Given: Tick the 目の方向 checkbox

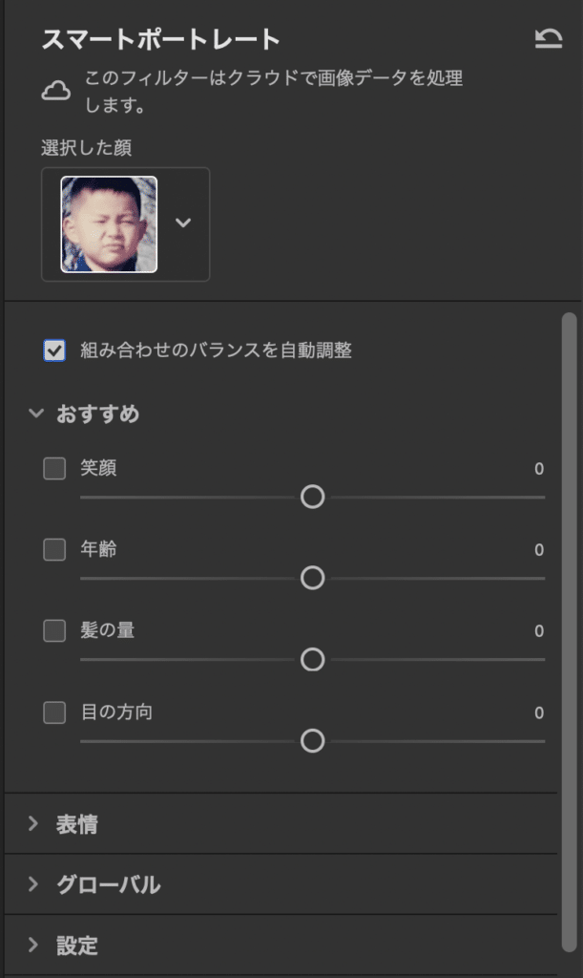Looking at the screenshot, I should [x=54, y=712].
